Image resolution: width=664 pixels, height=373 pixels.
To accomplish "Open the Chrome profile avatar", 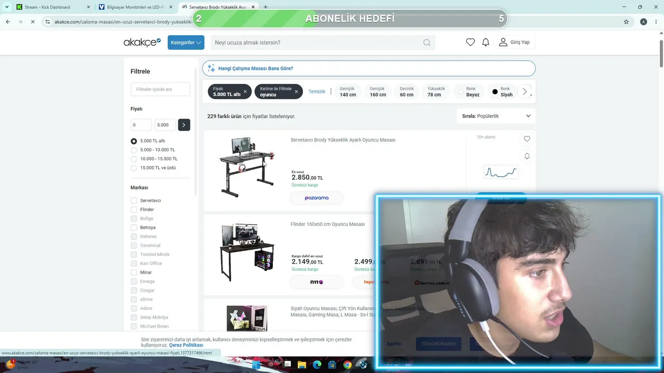I will 644,22.
